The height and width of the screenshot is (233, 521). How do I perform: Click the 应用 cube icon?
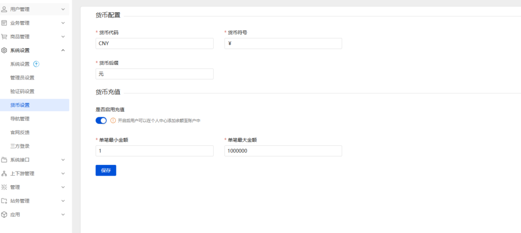(x=4, y=214)
